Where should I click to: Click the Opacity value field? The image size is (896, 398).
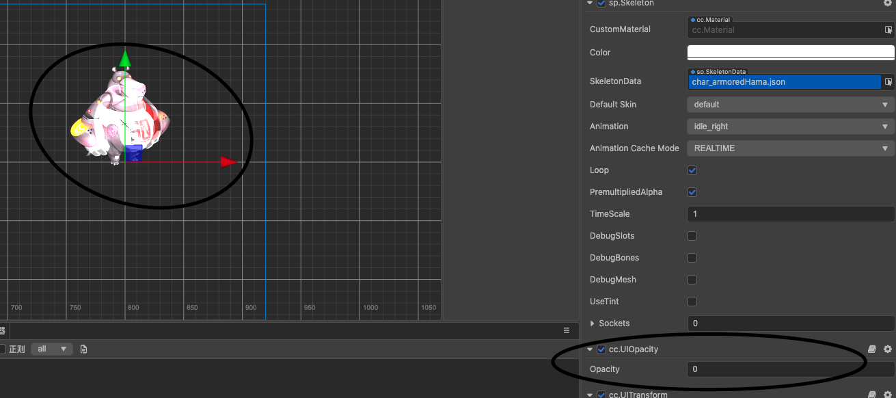tap(791, 369)
